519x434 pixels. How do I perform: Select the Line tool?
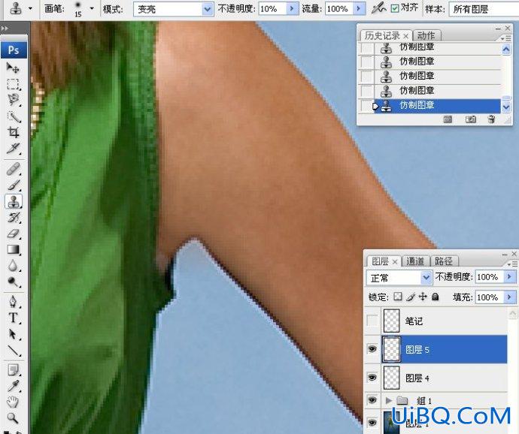[13, 351]
